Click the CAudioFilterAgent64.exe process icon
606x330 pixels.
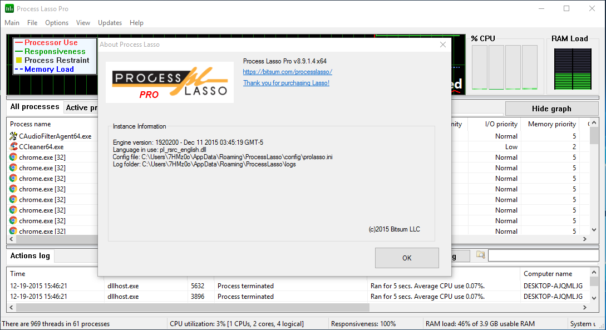pyautogui.click(x=13, y=136)
